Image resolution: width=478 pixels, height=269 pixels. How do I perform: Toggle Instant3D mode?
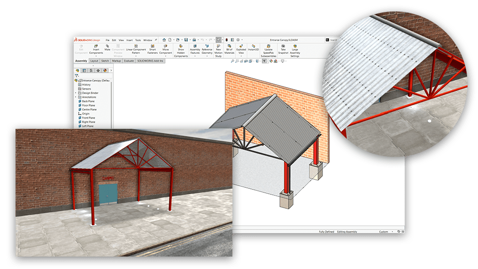pyautogui.click(x=253, y=48)
